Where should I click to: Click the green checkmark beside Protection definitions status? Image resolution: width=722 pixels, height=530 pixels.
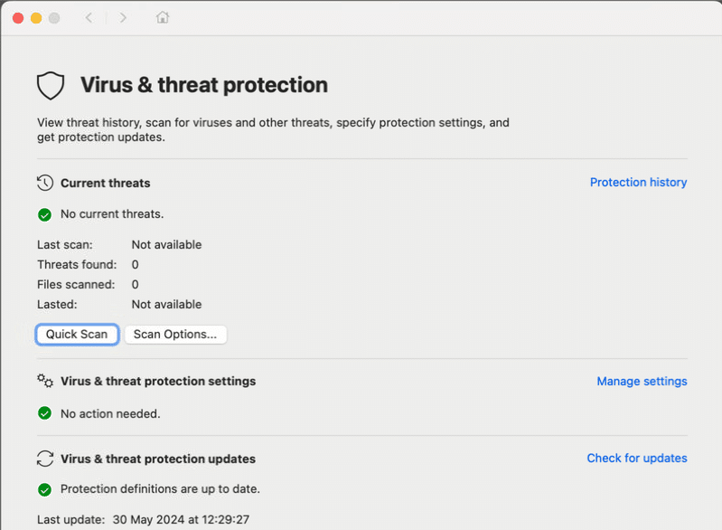[44, 489]
